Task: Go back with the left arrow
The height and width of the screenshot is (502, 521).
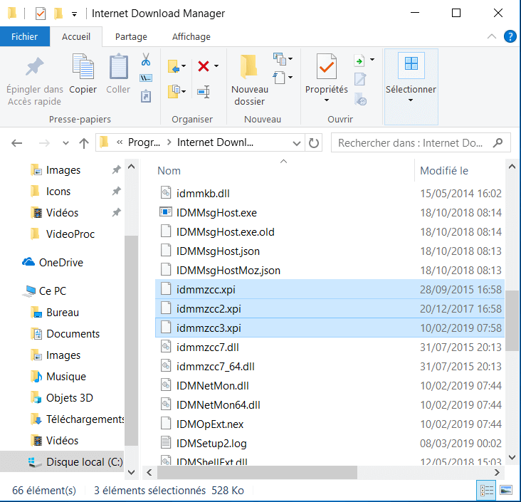Action: coord(16,143)
